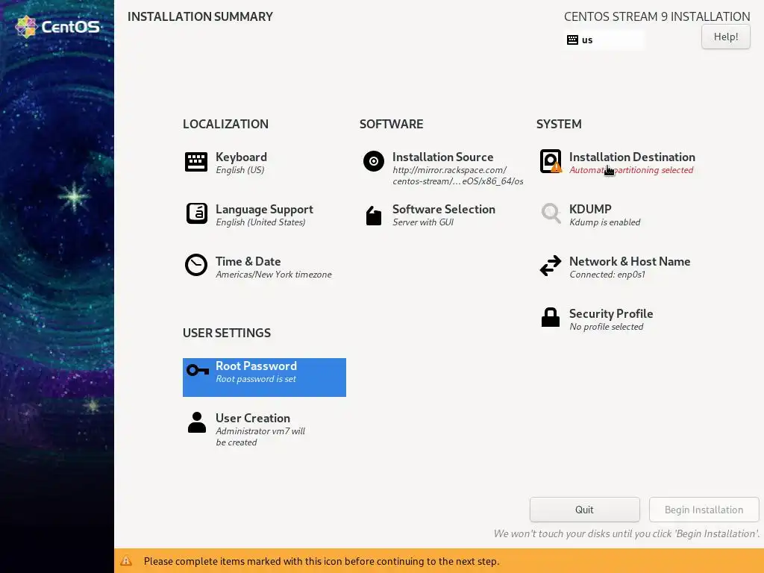Click the 'English (US)' keyboard text
This screenshot has width=764, height=573.
pyautogui.click(x=239, y=170)
